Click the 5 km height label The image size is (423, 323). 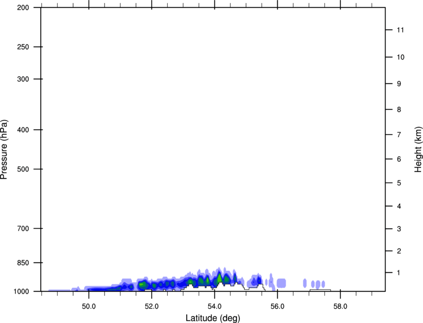click(399, 183)
